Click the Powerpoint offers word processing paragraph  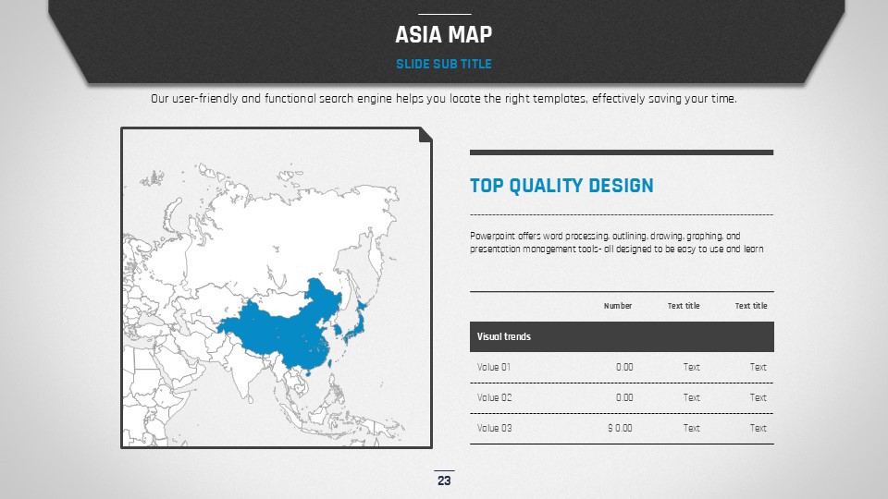pos(616,243)
